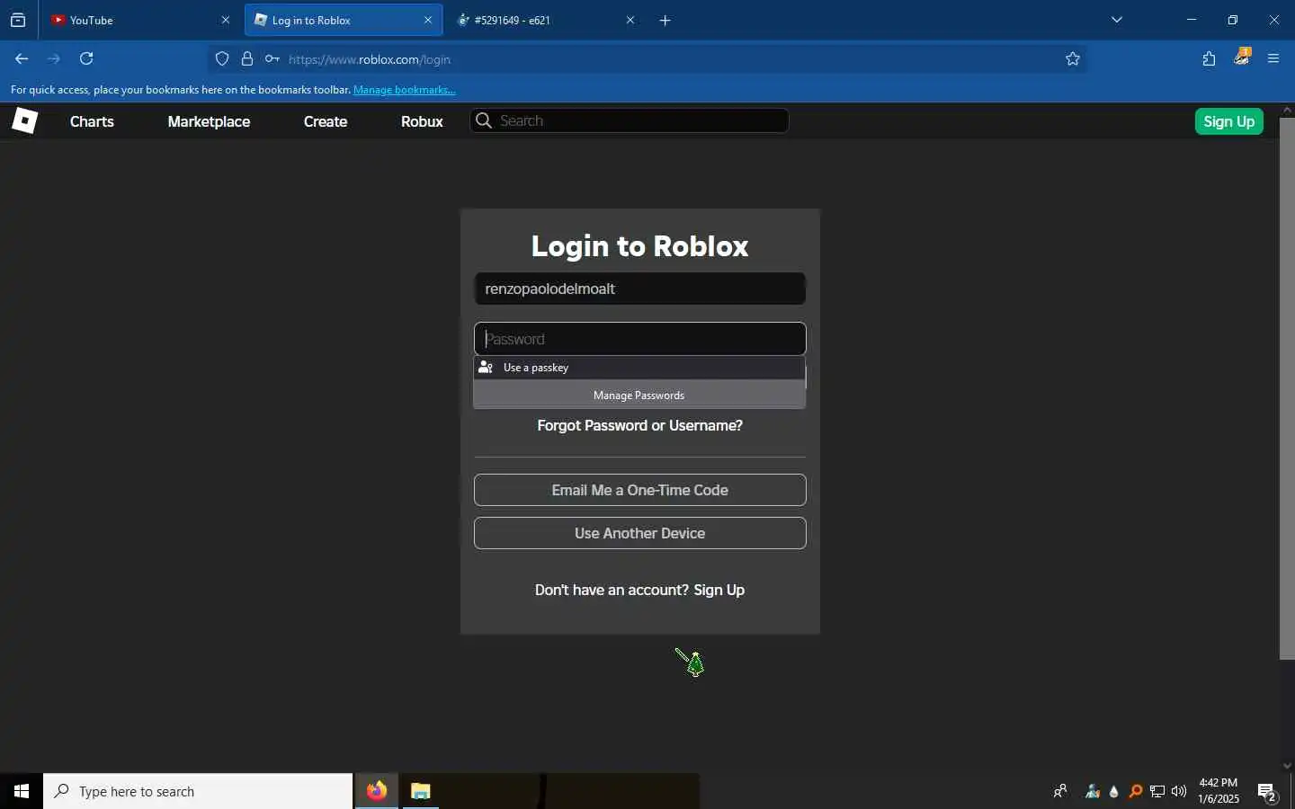Open File Explorer from taskbar

tap(420, 791)
